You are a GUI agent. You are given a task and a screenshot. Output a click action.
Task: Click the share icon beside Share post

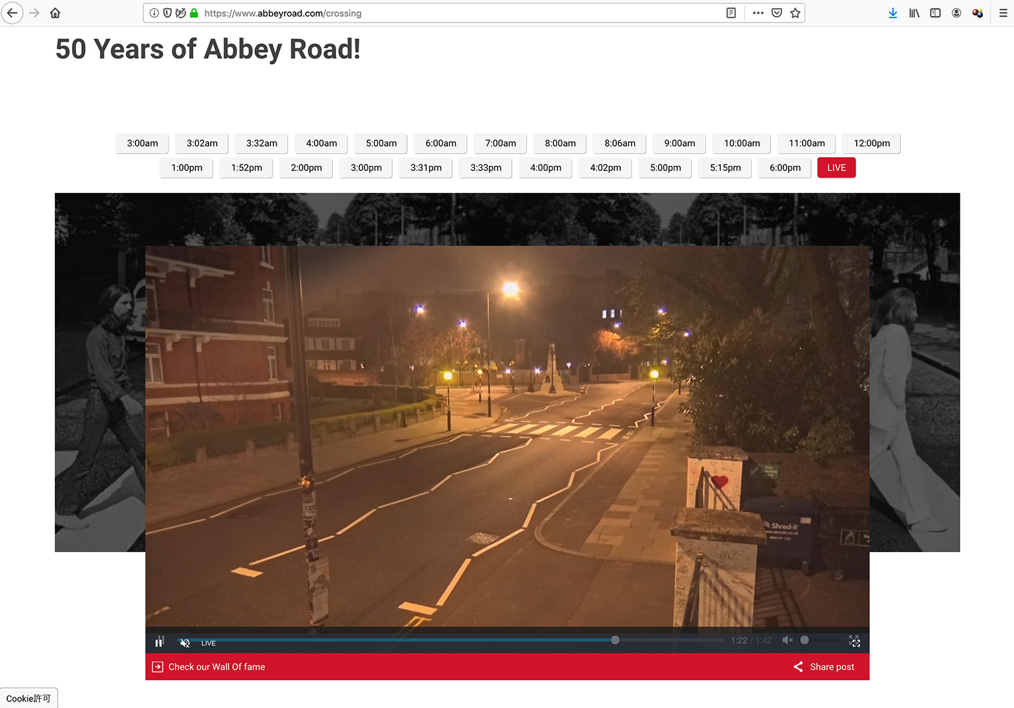tap(799, 667)
